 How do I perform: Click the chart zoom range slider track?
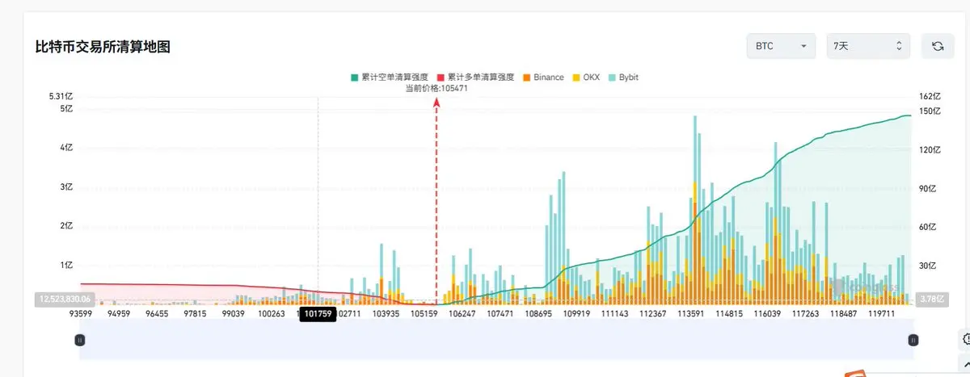pyautogui.click(x=496, y=340)
